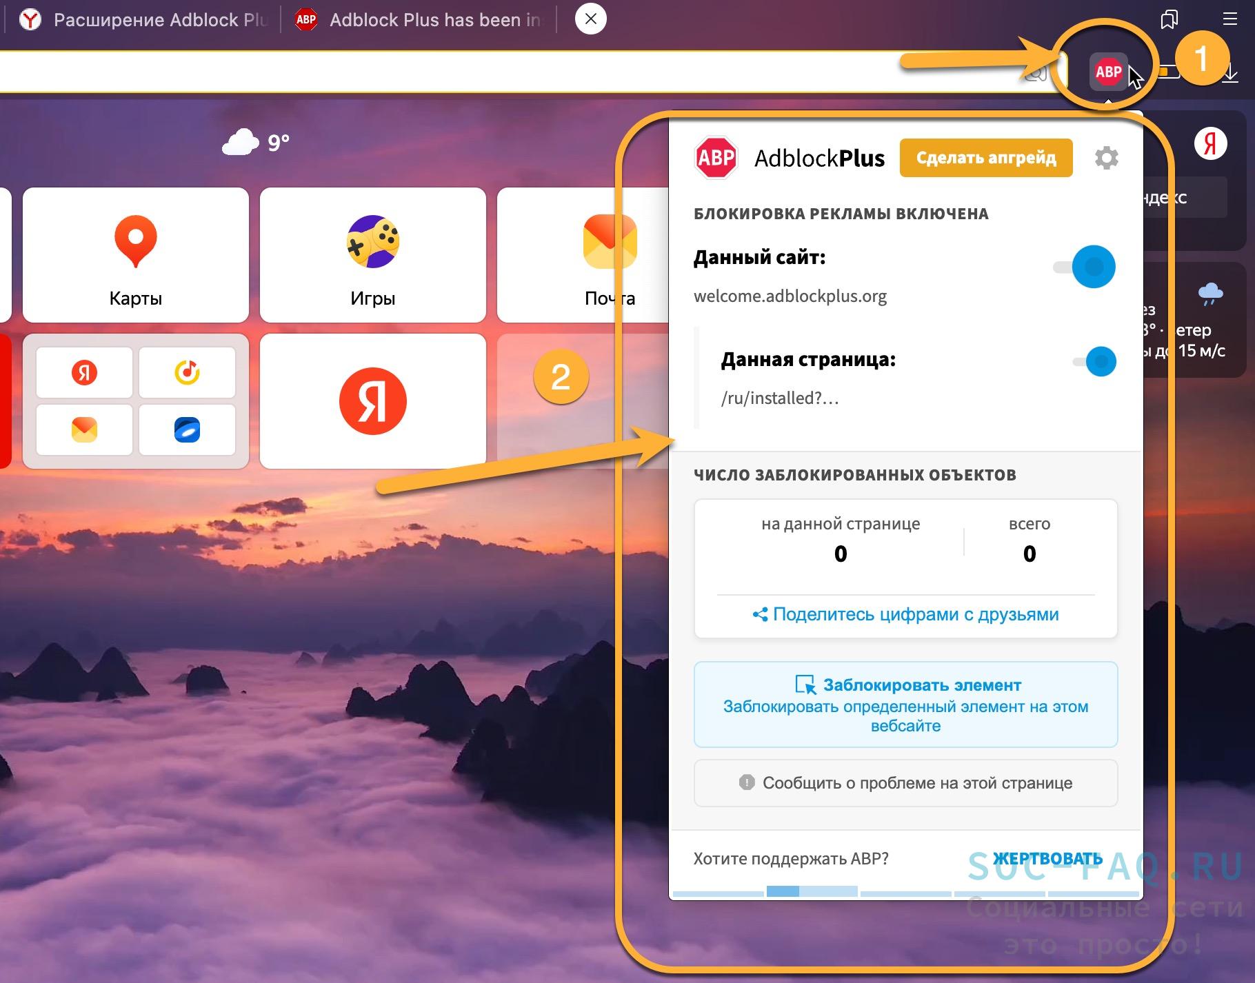Open the downloads arrow icon
Image resolution: width=1255 pixels, height=983 pixels.
tap(1230, 73)
